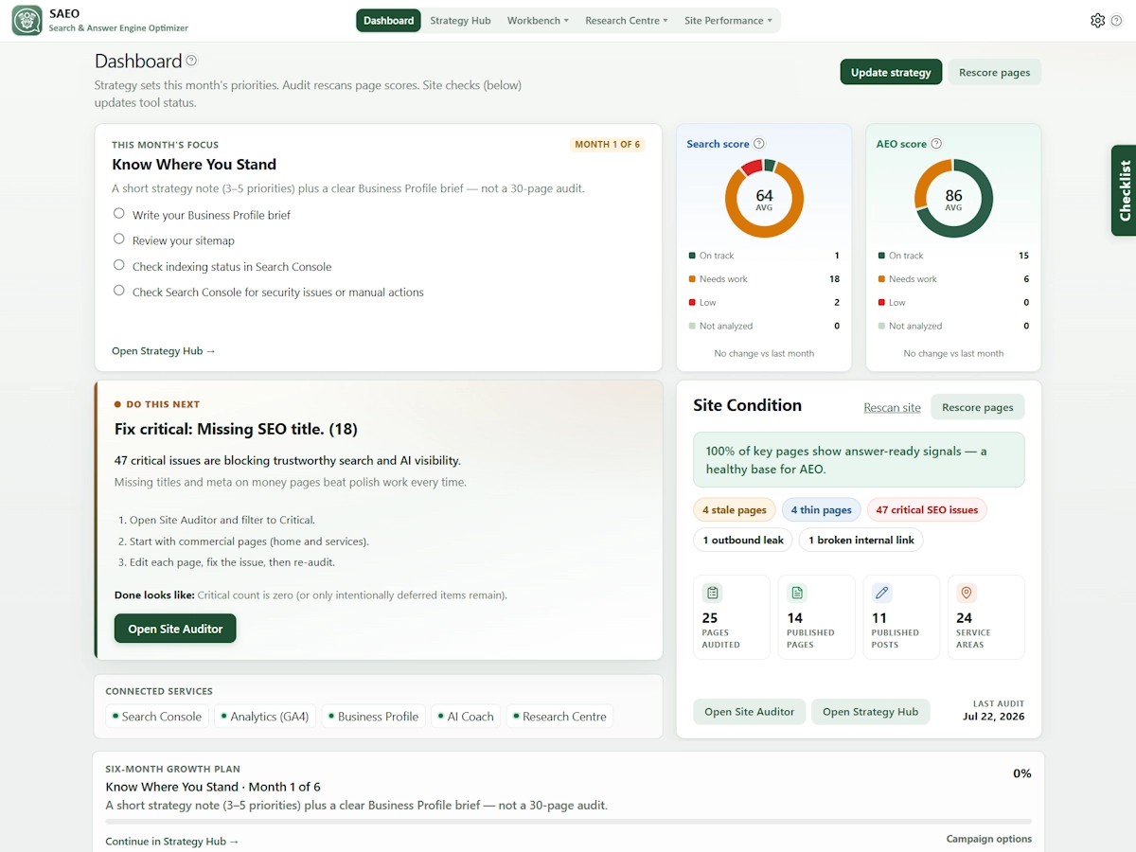The width and height of the screenshot is (1136, 852).
Task: Click Open Strategy Hub button in Site Condition
Action: click(870, 712)
